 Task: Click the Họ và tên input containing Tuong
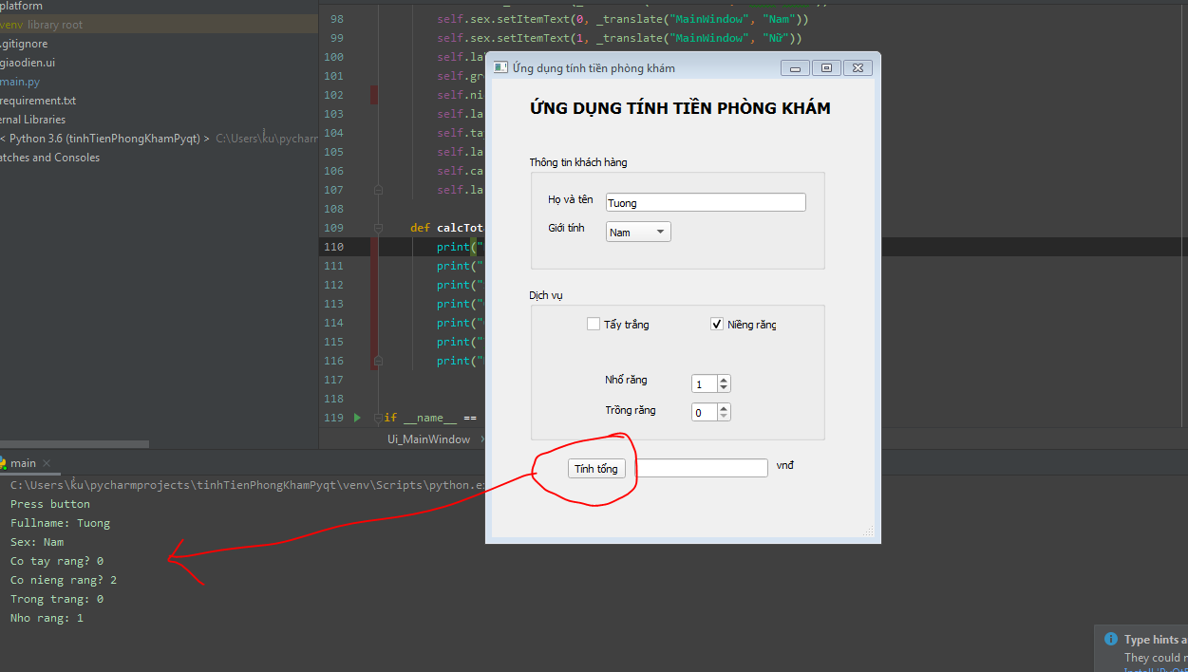coord(705,201)
